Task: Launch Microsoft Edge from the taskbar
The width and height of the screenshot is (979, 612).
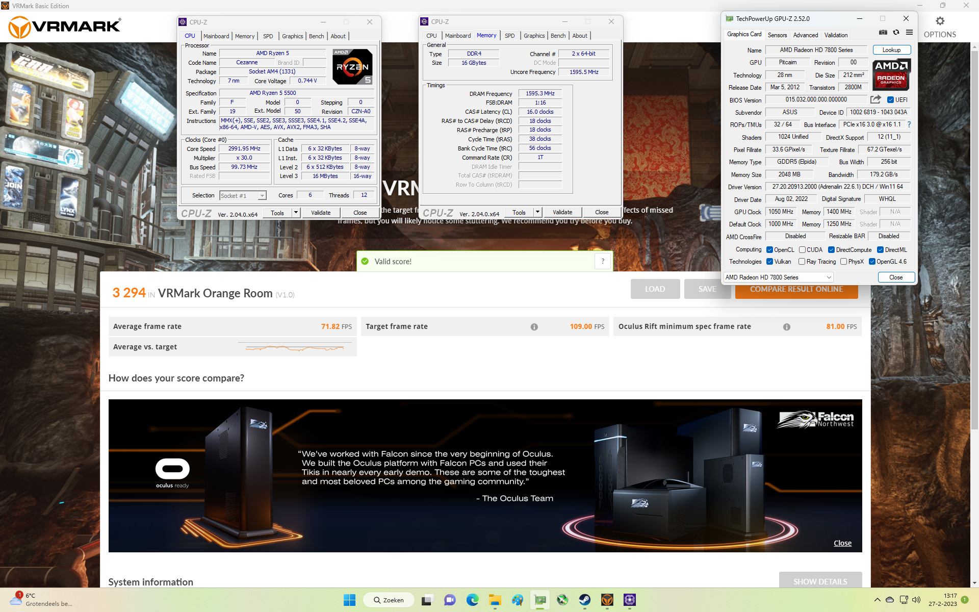Action: pos(472,600)
